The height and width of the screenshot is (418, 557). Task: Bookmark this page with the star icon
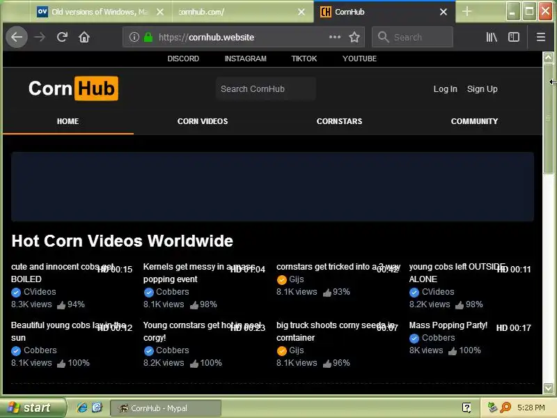point(354,37)
